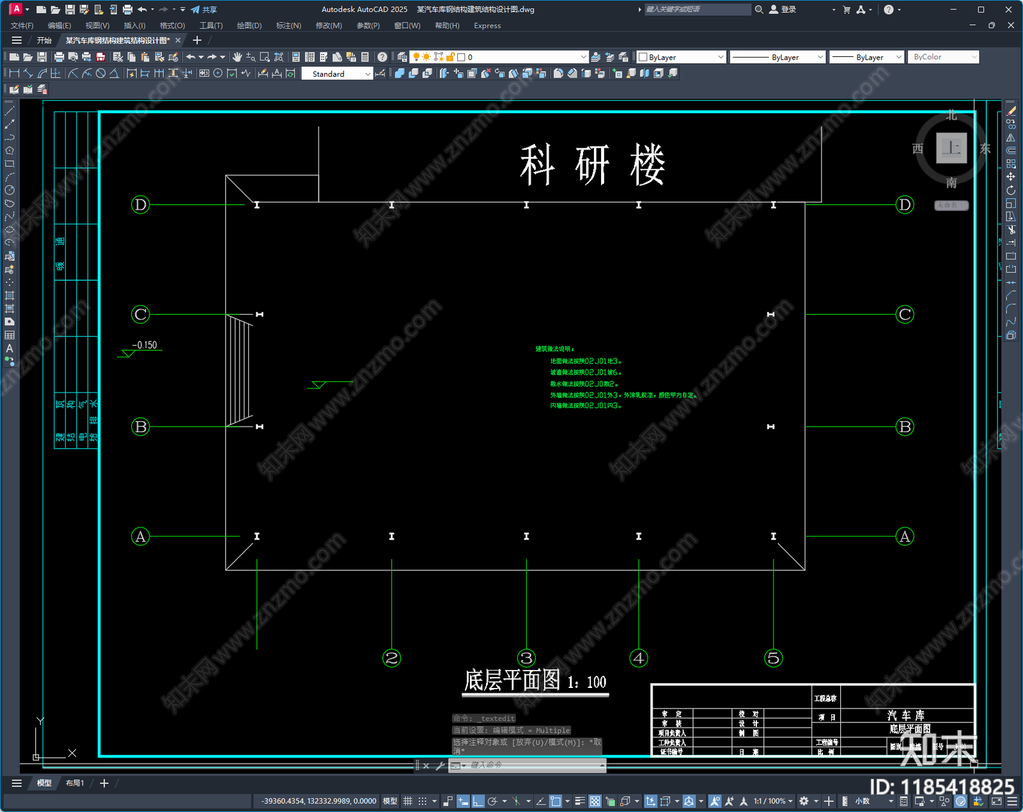The image size is (1023, 812).
Task: Open the ByLayer linetype dropdown
Action: (x=777, y=57)
